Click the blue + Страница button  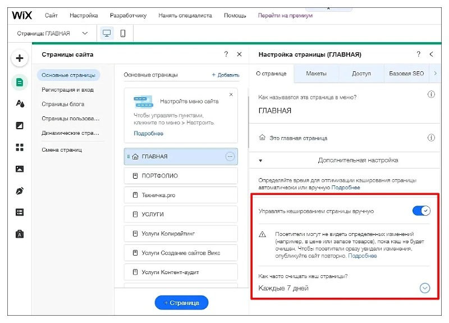pos(181,303)
